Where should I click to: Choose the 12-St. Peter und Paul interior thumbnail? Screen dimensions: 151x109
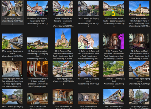coord(139,41)
